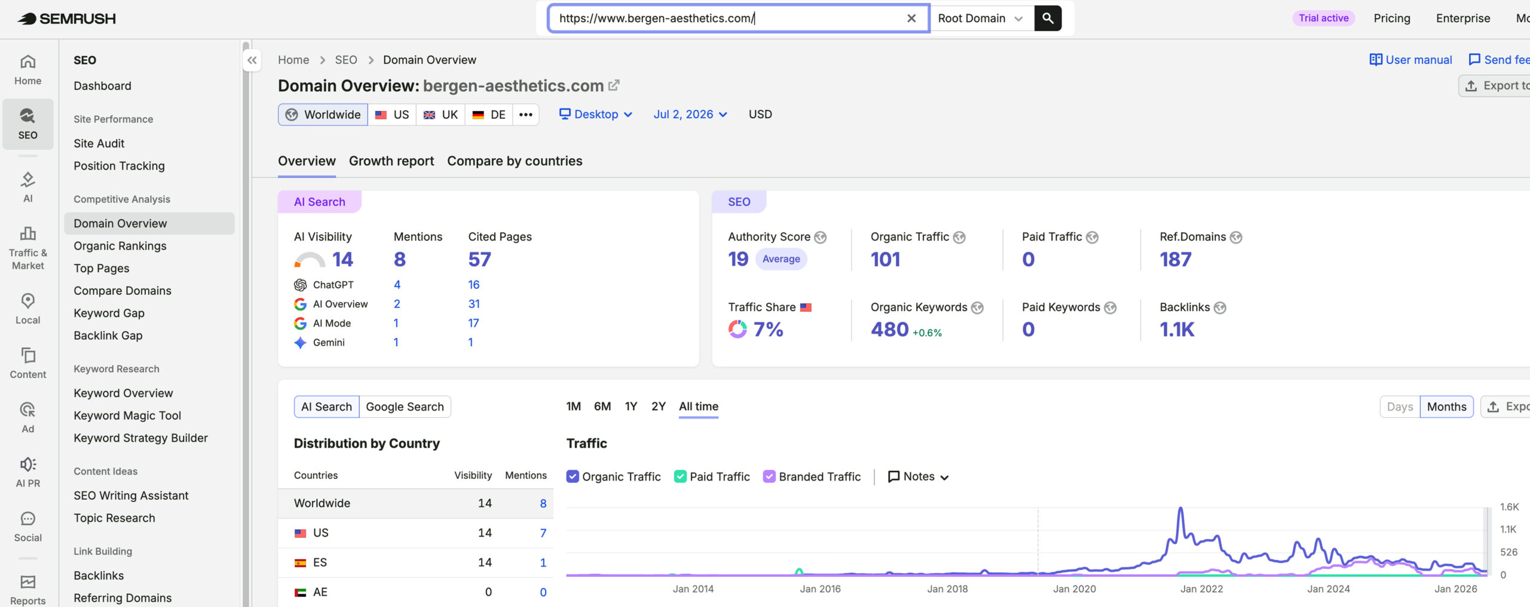The image size is (1530, 607).
Task: Open the Social section
Action: click(x=27, y=527)
